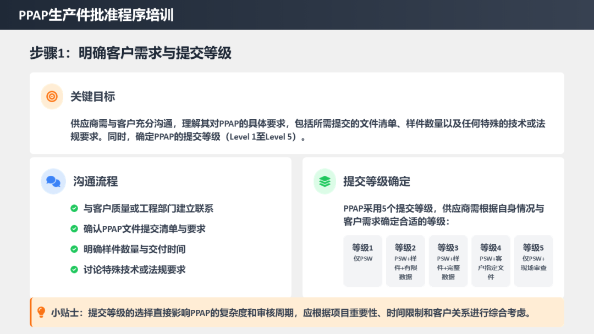Click the 小贴士 tip banner text

tap(291, 313)
